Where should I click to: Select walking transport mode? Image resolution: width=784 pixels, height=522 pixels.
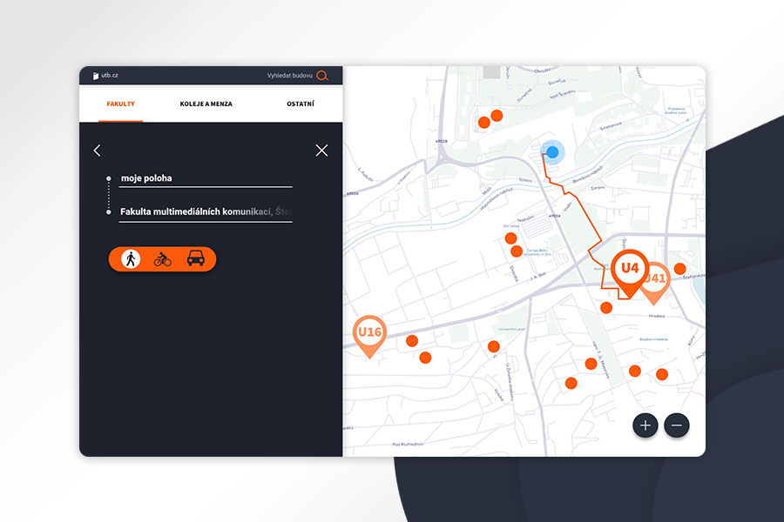pos(131,258)
